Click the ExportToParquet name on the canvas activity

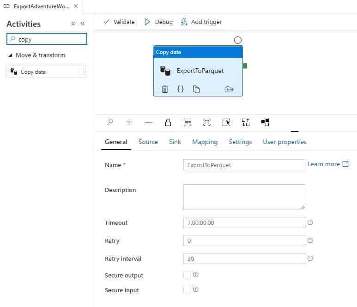pos(200,71)
